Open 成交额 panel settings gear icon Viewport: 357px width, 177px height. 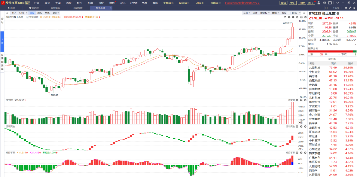297,100
